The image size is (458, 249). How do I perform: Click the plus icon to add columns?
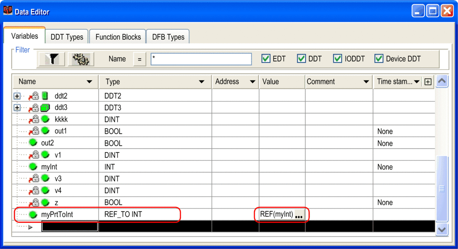tap(428, 82)
